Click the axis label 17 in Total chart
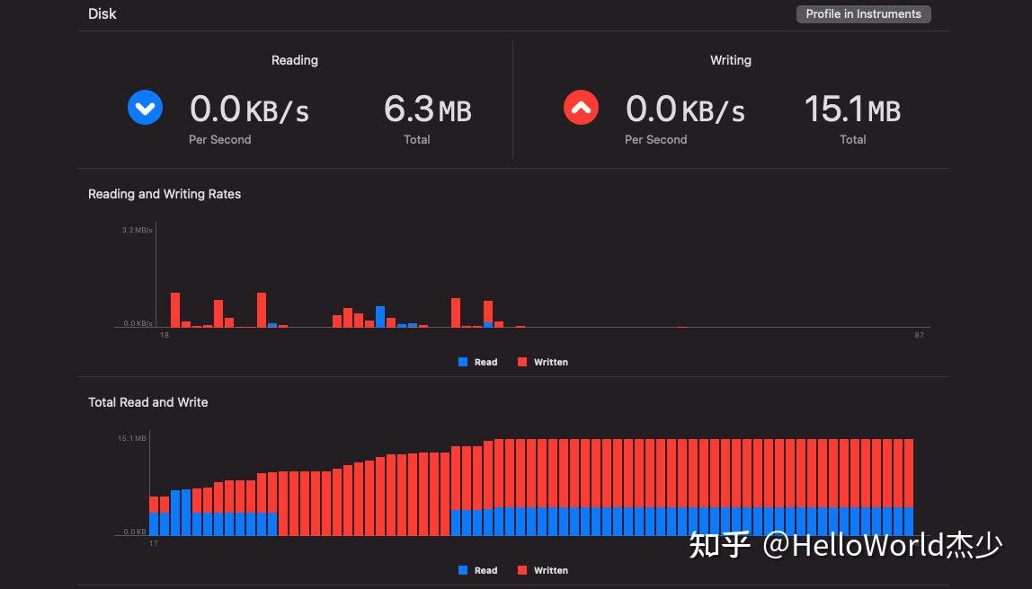The width and height of the screenshot is (1032, 589). [x=154, y=543]
